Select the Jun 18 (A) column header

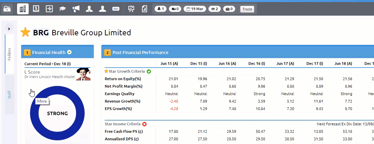pyautogui.click(x=343, y=64)
